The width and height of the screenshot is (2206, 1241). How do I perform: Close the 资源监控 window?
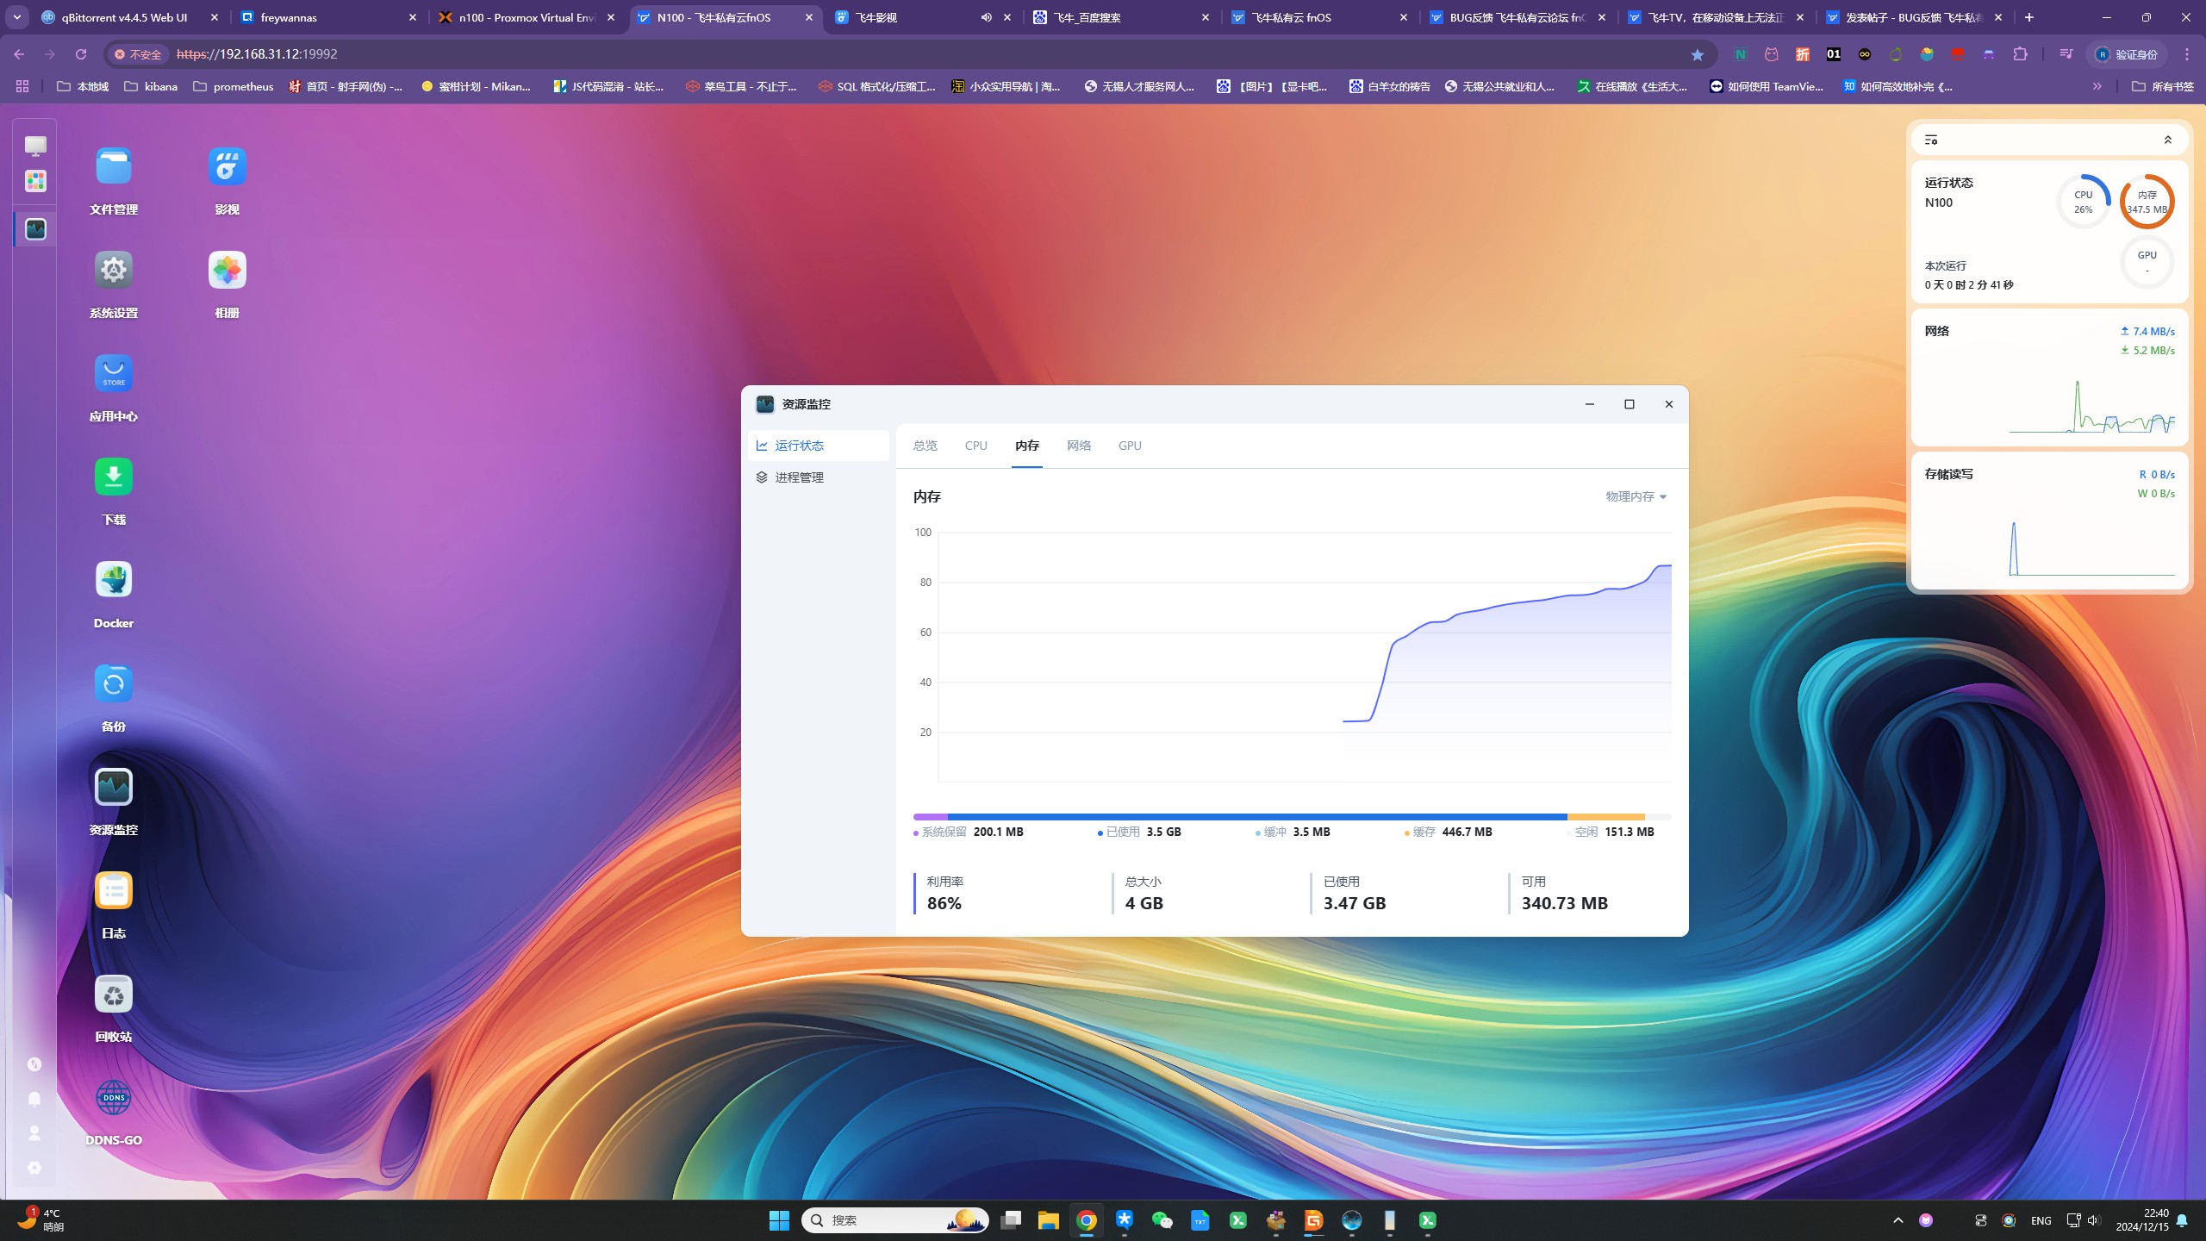pos(1668,404)
